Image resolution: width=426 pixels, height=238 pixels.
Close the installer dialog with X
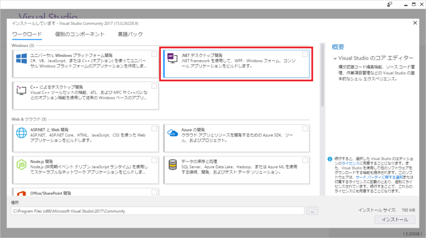(415, 23)
